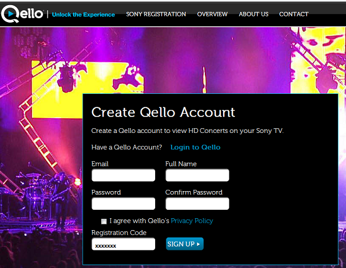This screenshot has height=268, width=346.
Task: Submit the form with SIGN UP
Action: click(185, 244)
